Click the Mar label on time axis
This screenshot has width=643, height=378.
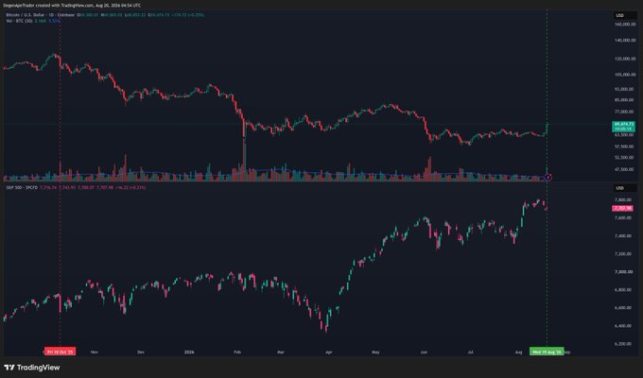tap(281, 352)
